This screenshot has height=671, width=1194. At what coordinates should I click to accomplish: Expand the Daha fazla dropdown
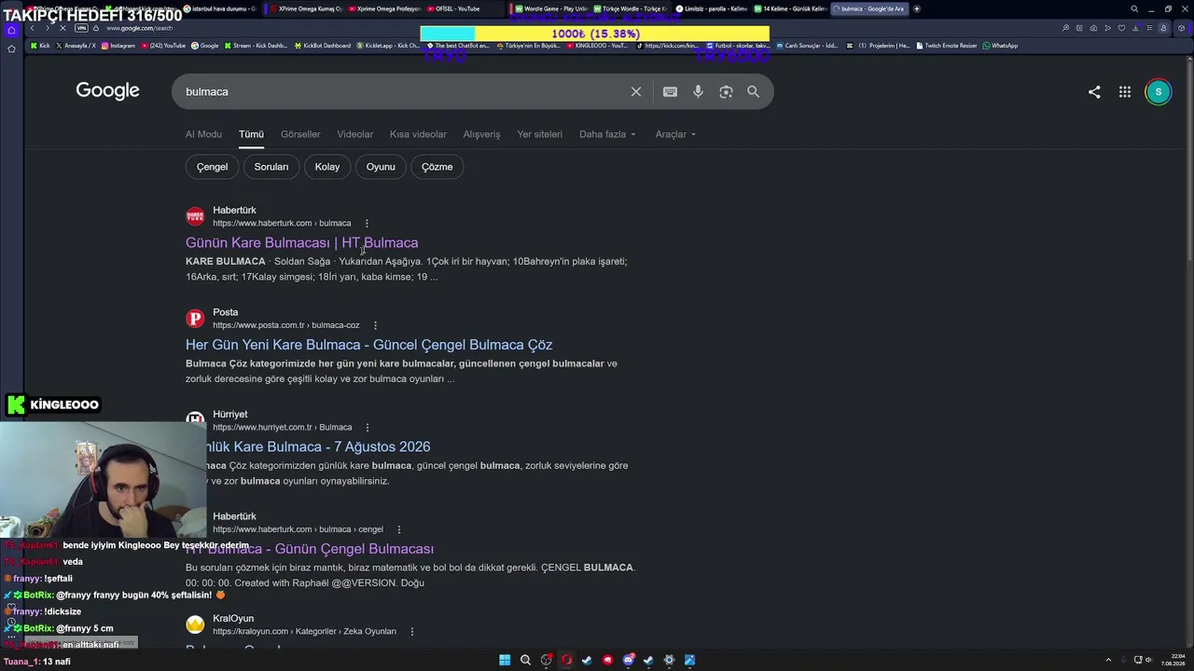pos(607,134)
